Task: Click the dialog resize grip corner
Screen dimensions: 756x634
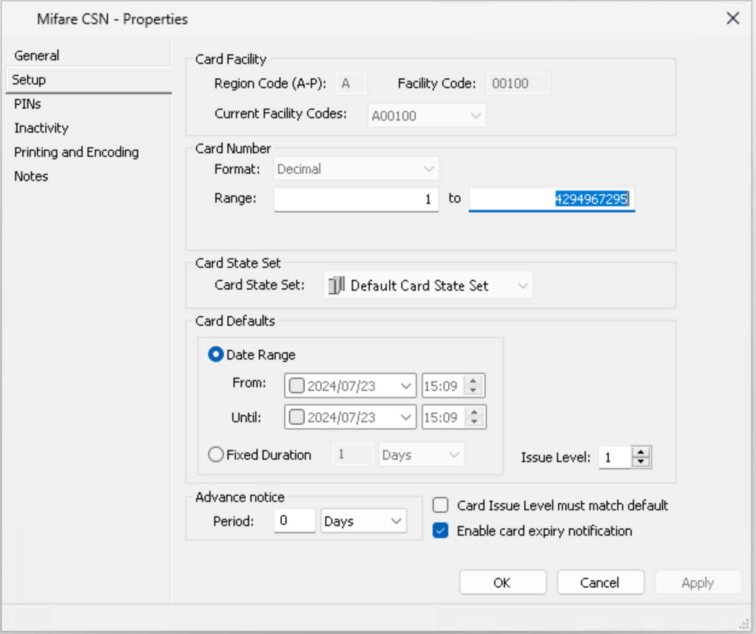Action: click(744, 624)
